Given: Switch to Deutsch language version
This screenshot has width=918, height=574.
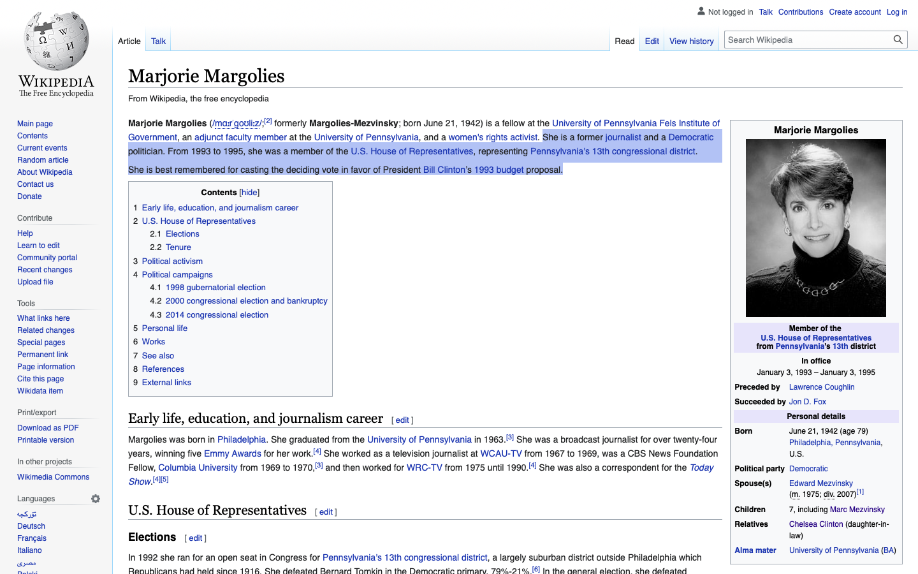Looking at the screenshot, I should pyautogui.click(x=31, y=526).
